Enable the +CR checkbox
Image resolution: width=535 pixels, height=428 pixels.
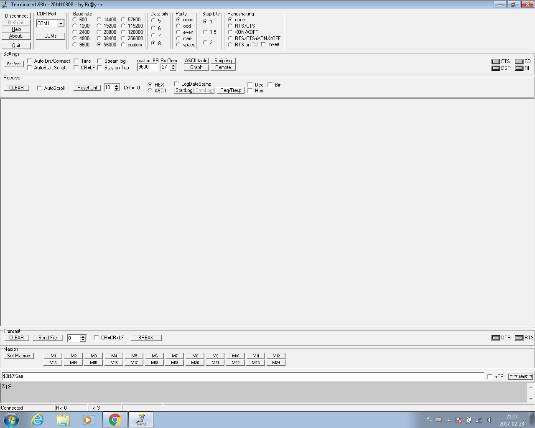click(x=490, y=377)
